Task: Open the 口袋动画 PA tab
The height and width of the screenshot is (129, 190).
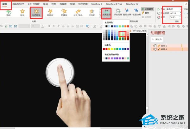Action: 18,4
